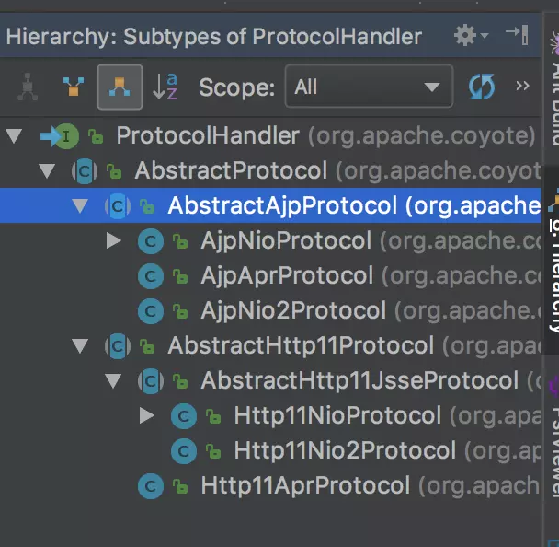Toggle the subtypes hierarchy button
The height and width of the screenshot is (547, 559).
tap(120, 87)
